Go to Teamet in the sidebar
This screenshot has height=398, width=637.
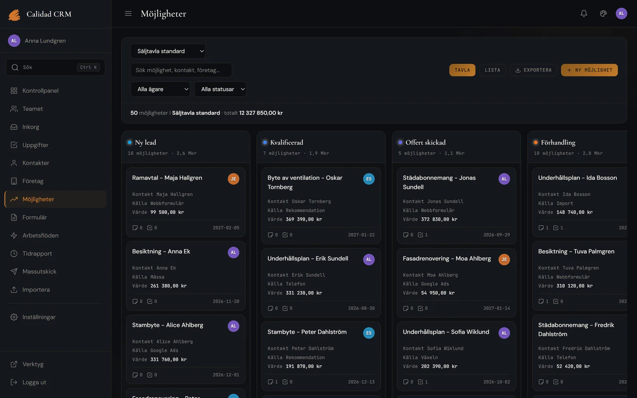(55, 109)
